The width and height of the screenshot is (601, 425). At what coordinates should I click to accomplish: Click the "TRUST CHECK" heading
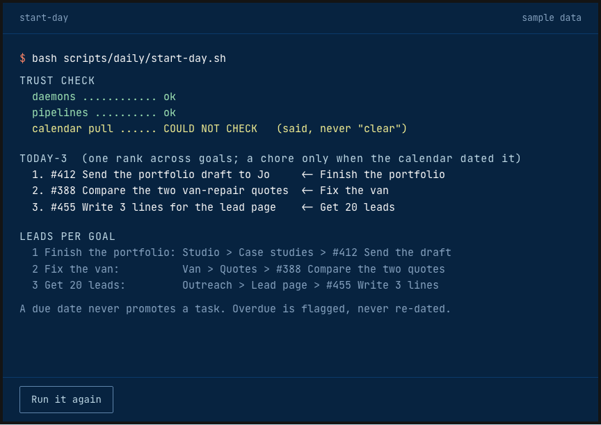[57, 81]
